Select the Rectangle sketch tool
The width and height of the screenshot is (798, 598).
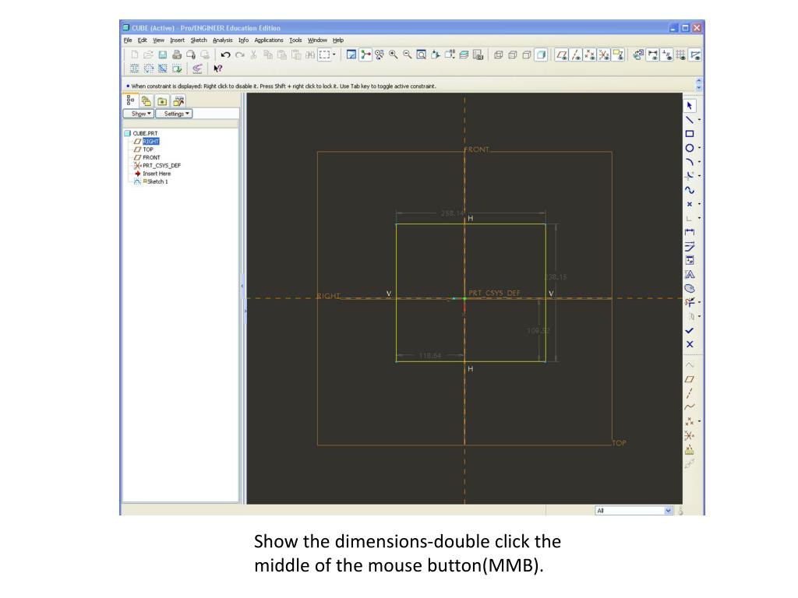click(690, 134)
